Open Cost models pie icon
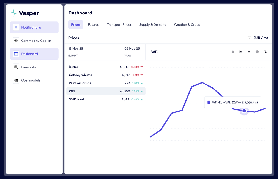This screenshot has width=278, height=179. click(x=16, y=80)
